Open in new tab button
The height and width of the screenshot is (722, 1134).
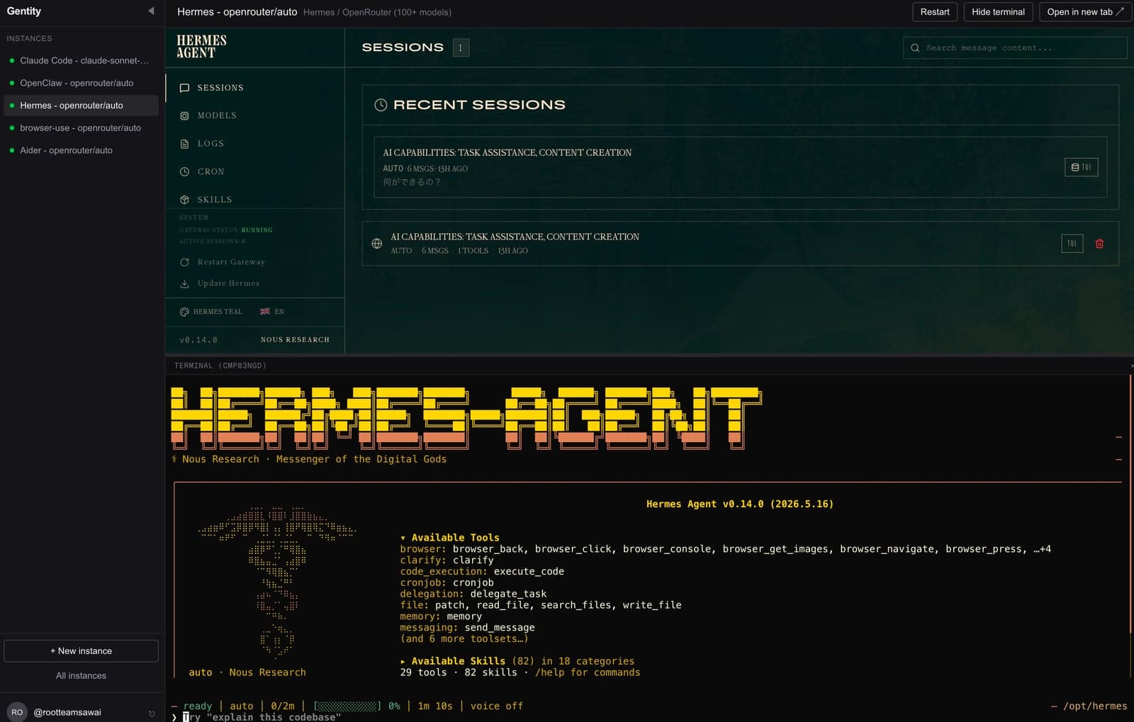pyautogui.click(x=1085, y=12)
